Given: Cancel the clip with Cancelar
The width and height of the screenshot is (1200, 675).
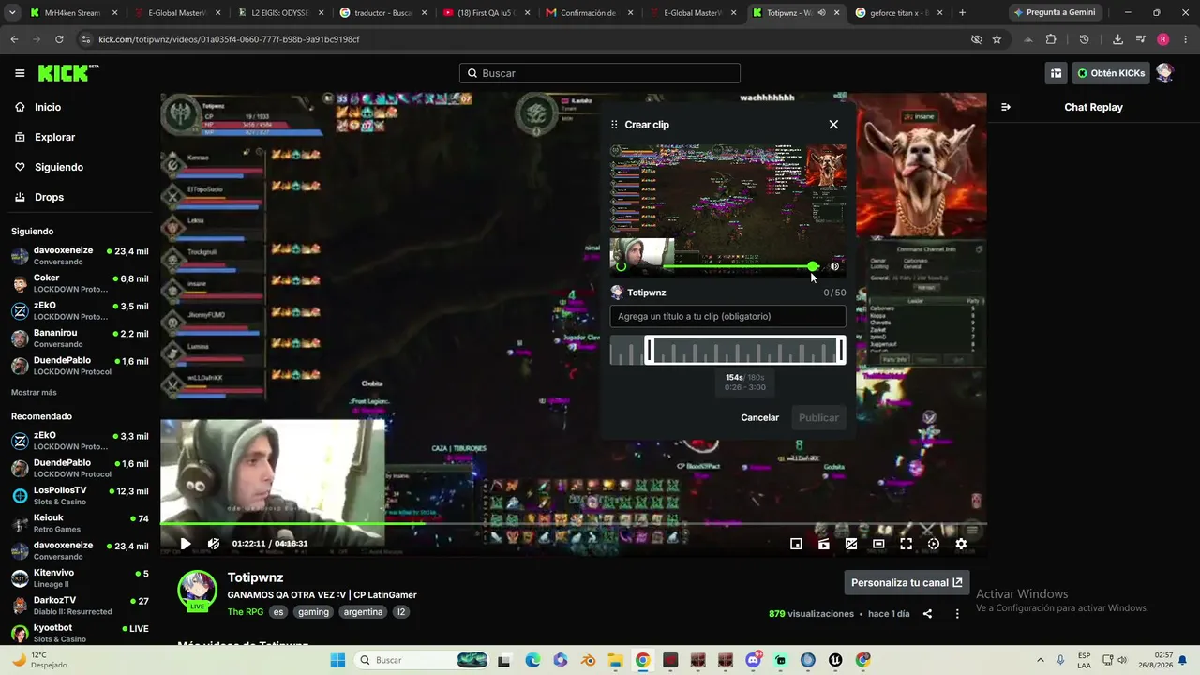Looking at the screenshot, I should click(x=760, y=417).
